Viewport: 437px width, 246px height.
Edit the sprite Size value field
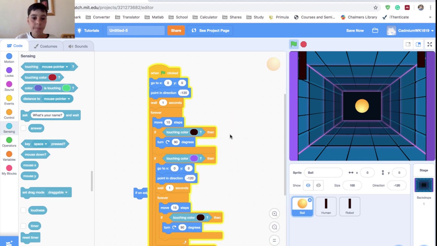pos(352,186)
